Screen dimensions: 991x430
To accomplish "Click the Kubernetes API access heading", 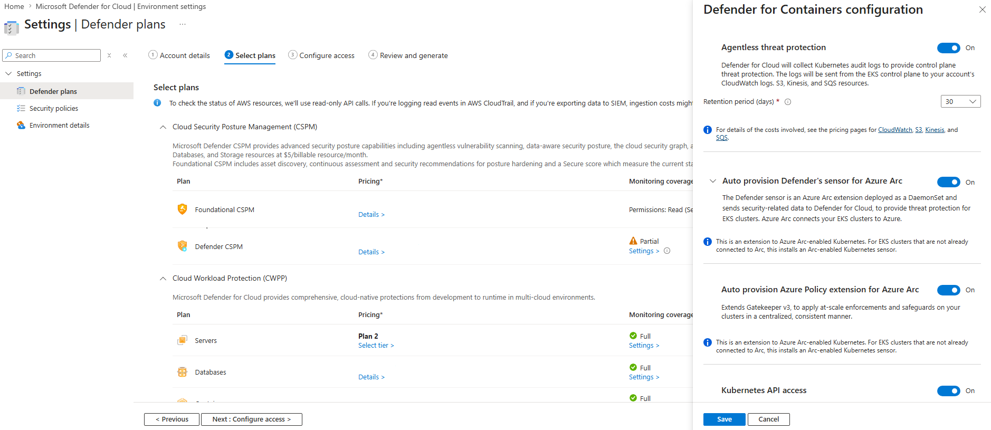I will pos(764,390).
